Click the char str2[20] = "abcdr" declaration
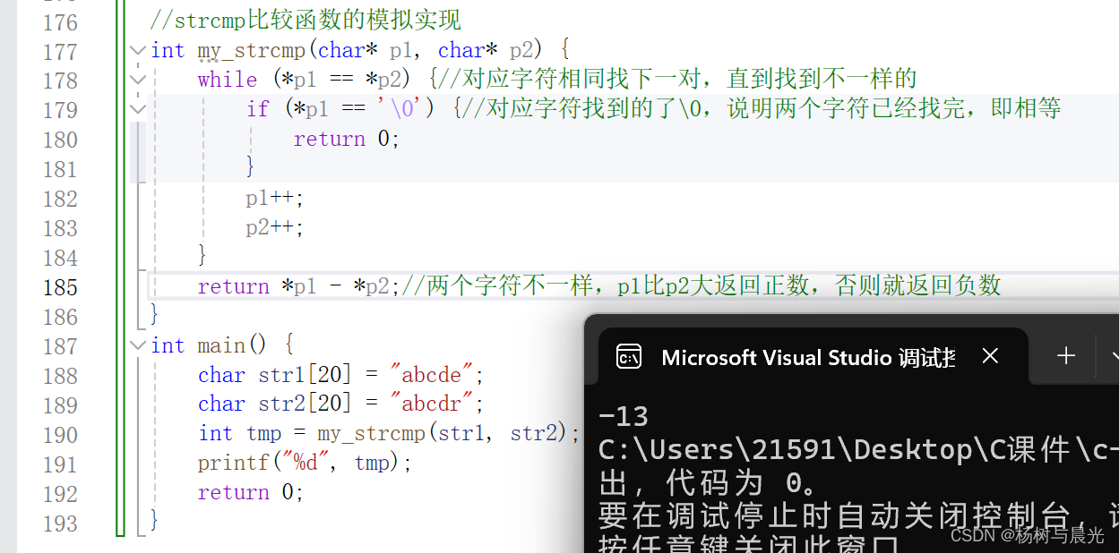This screenshot has width=1119, height=553. pyautogui.click(x=341, y=404)
